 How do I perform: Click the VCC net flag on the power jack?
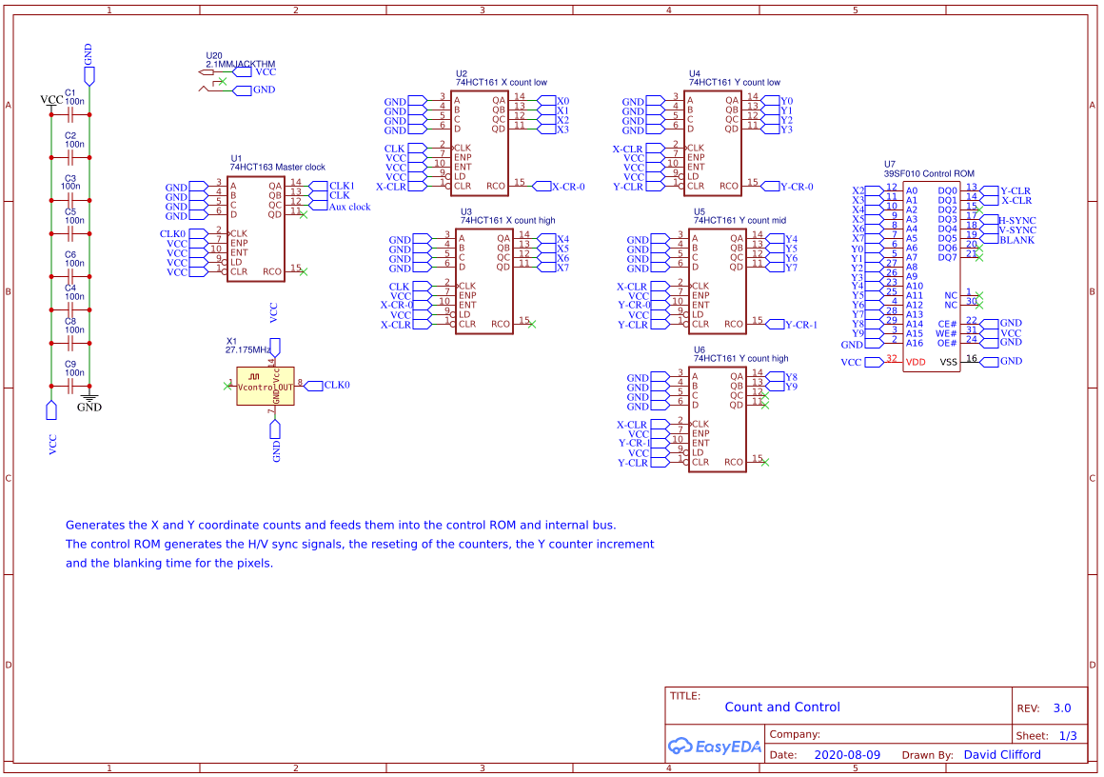click(256, 71)
